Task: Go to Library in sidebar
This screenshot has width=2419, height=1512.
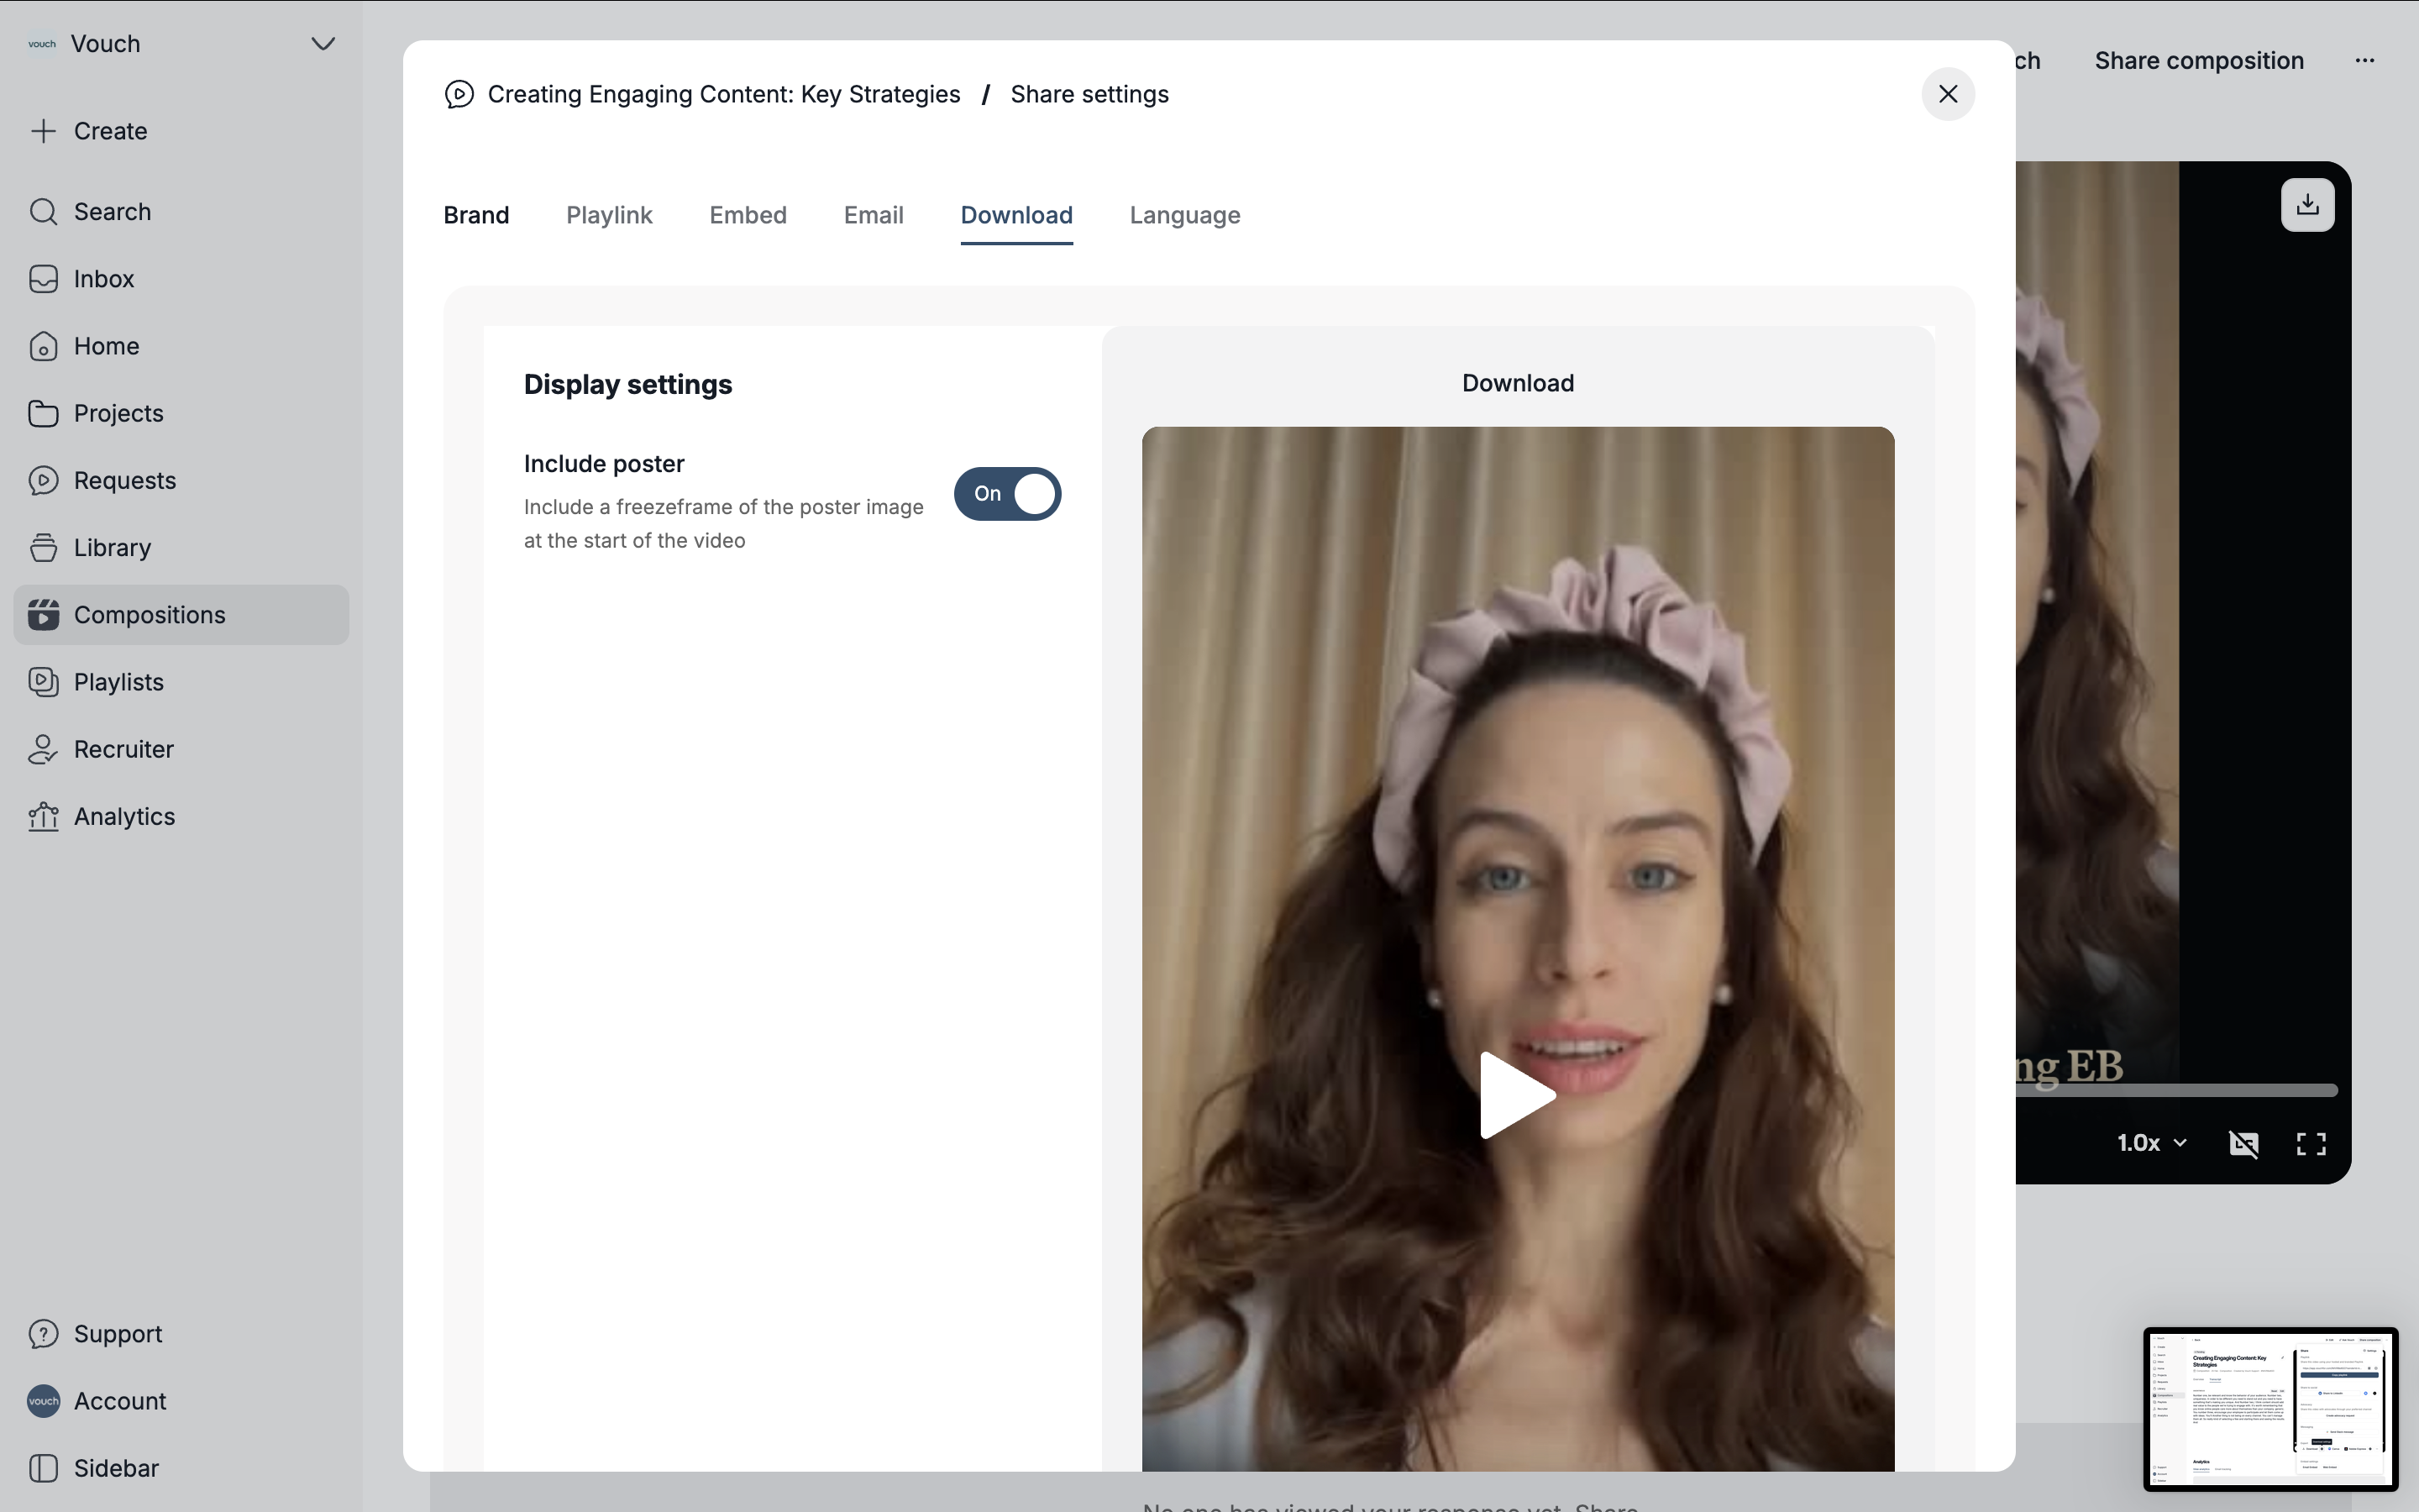Action: tap(112, 548)
